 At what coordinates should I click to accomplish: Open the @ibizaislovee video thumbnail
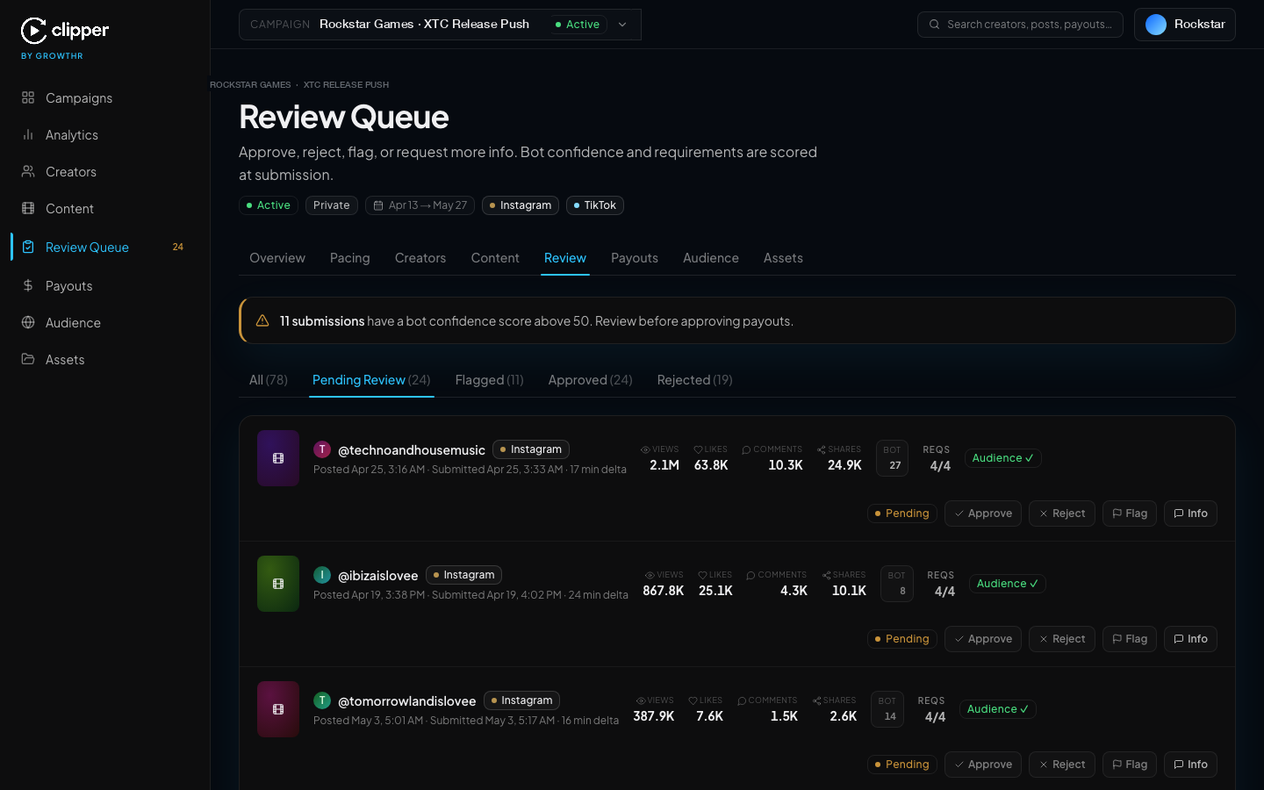click(x=278, y=584)
